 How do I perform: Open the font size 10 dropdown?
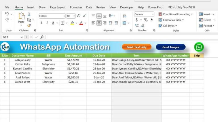[x=74, y=16]
